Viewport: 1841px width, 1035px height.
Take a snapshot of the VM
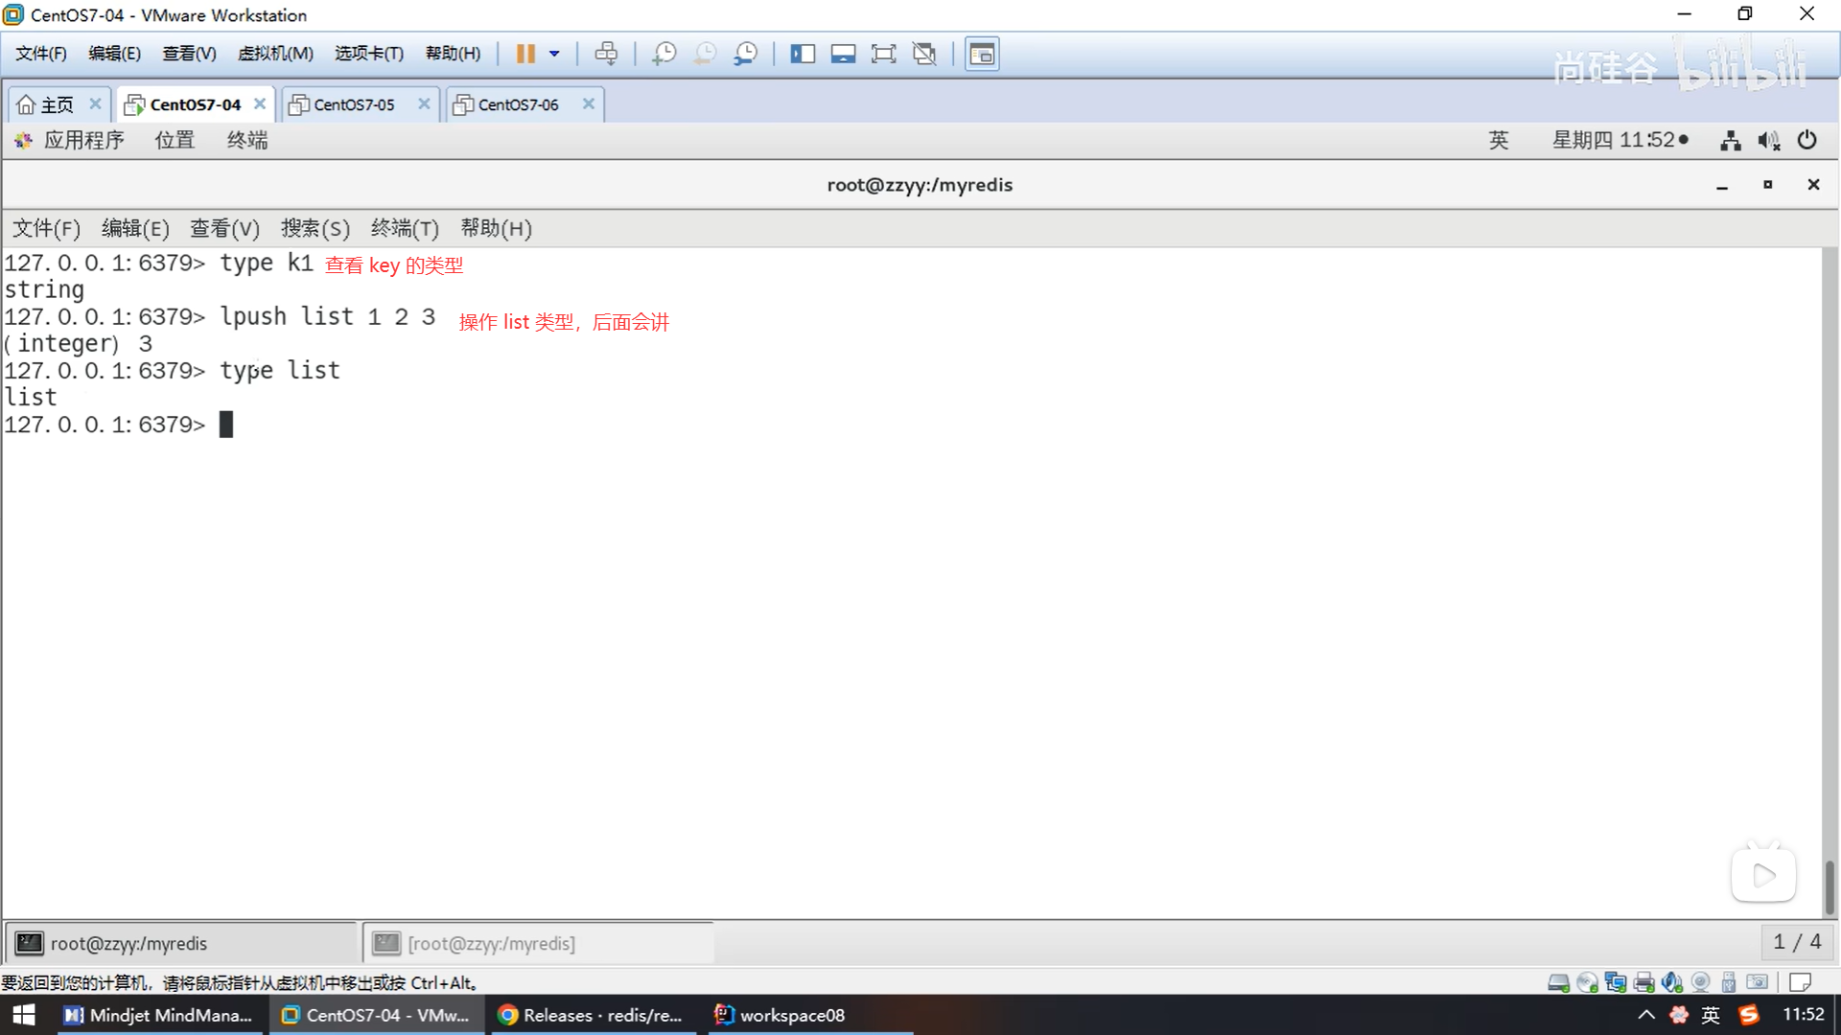point(664,54)
